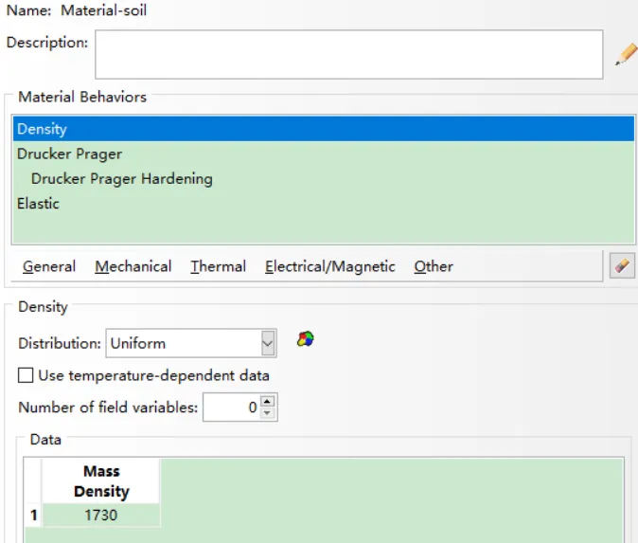Image resolution: width=638 pixels, height=543 pixels.
Task: Open the Electrical/Magnetic menu
Action: [x=330, y=266]
